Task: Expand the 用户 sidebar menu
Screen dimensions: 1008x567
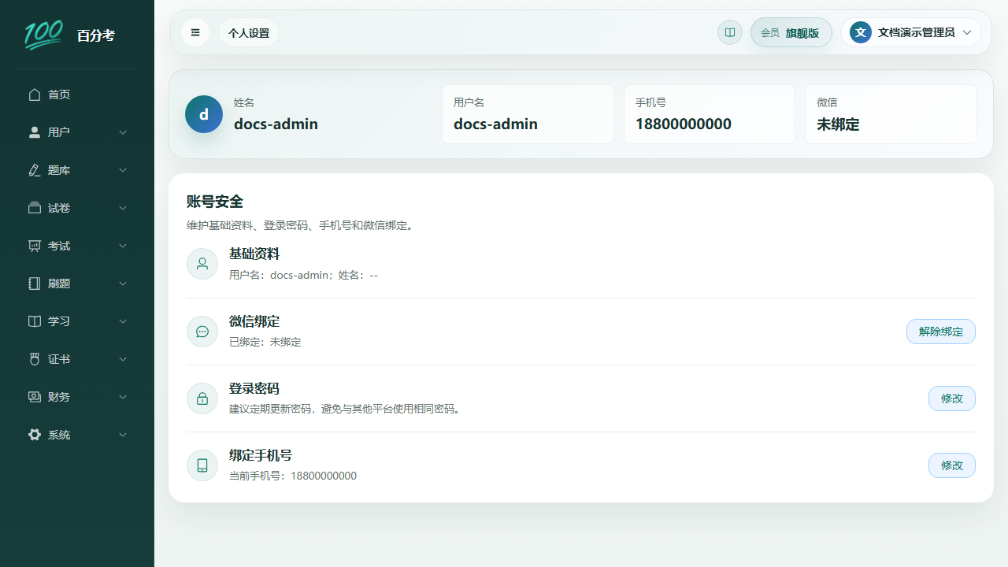Action: [77, 132]
